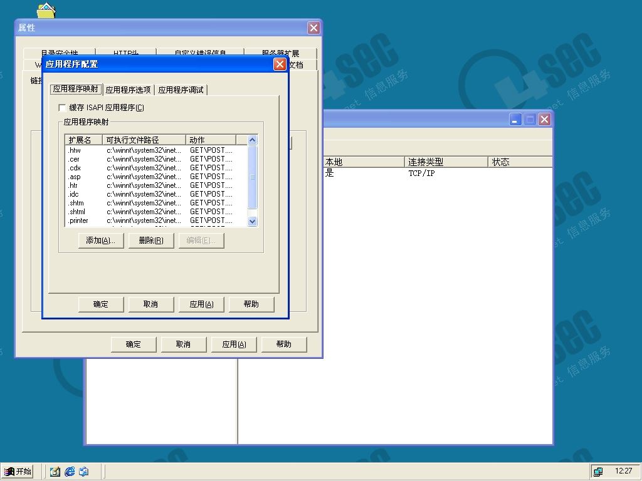
Task: Switch to the 应用程序调试 tab
Action: (181, 90)
